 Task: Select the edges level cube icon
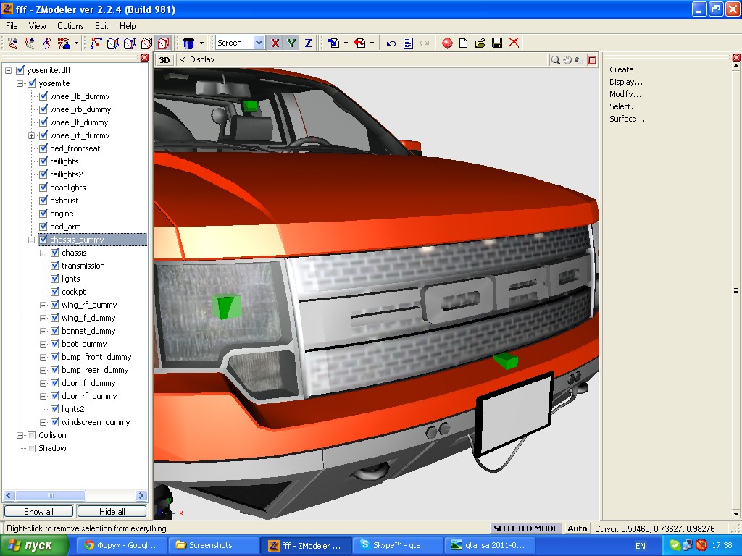pyautogui.click(x=112, y=43)
